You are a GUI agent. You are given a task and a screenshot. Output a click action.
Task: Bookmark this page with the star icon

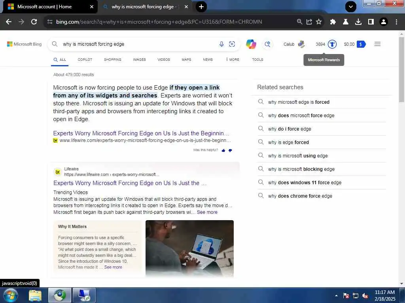click(319, 22)
